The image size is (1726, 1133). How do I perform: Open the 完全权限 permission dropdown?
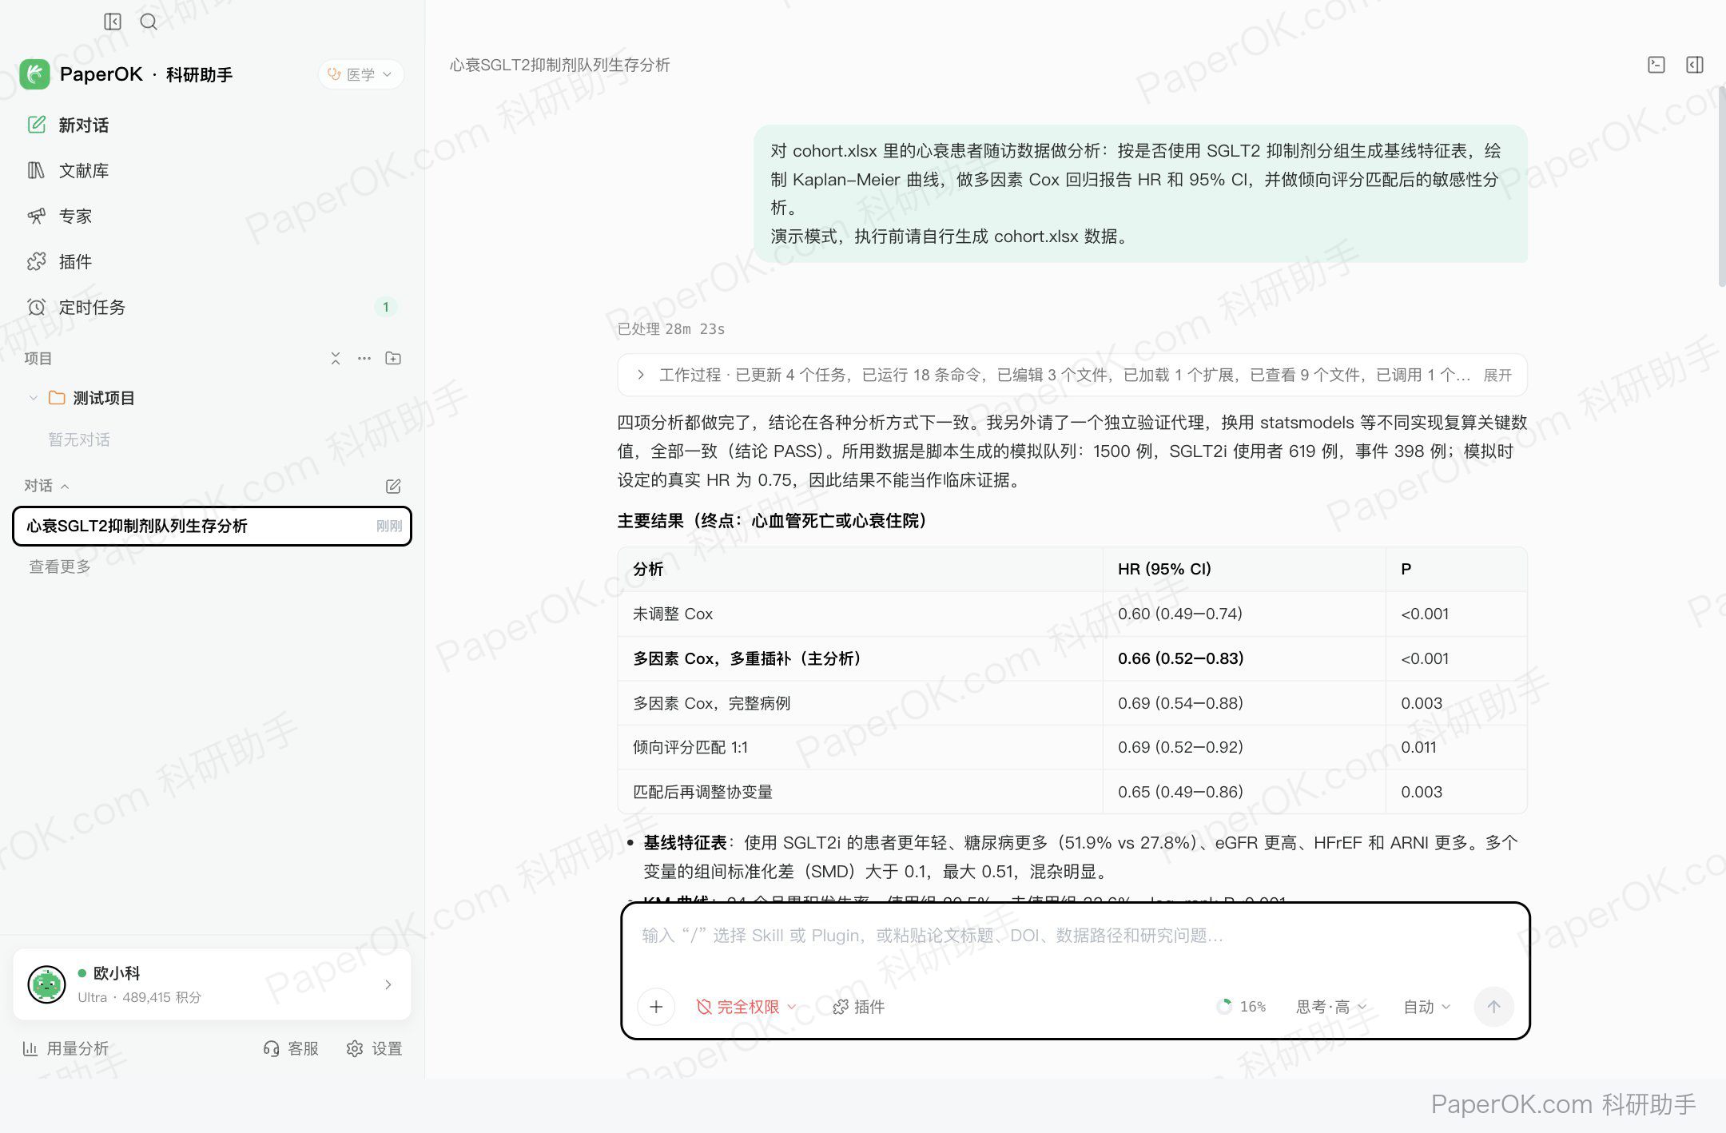[x=746, y=1007]
